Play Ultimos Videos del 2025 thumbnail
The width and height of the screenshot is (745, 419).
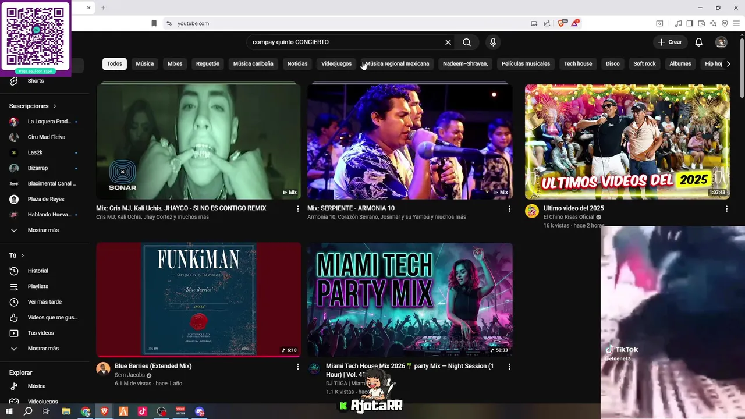tap(627, 141)
